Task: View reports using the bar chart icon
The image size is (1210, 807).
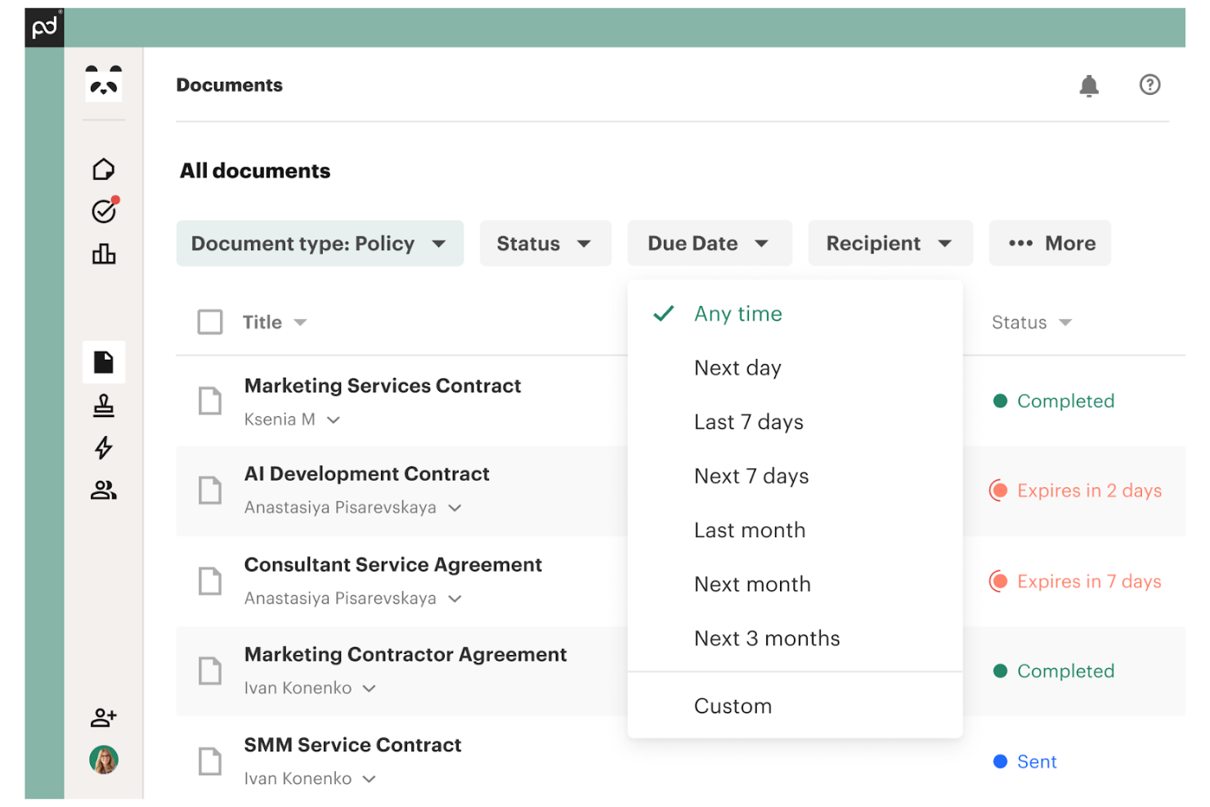Action: pyautogui.click(x=103, y=253)
